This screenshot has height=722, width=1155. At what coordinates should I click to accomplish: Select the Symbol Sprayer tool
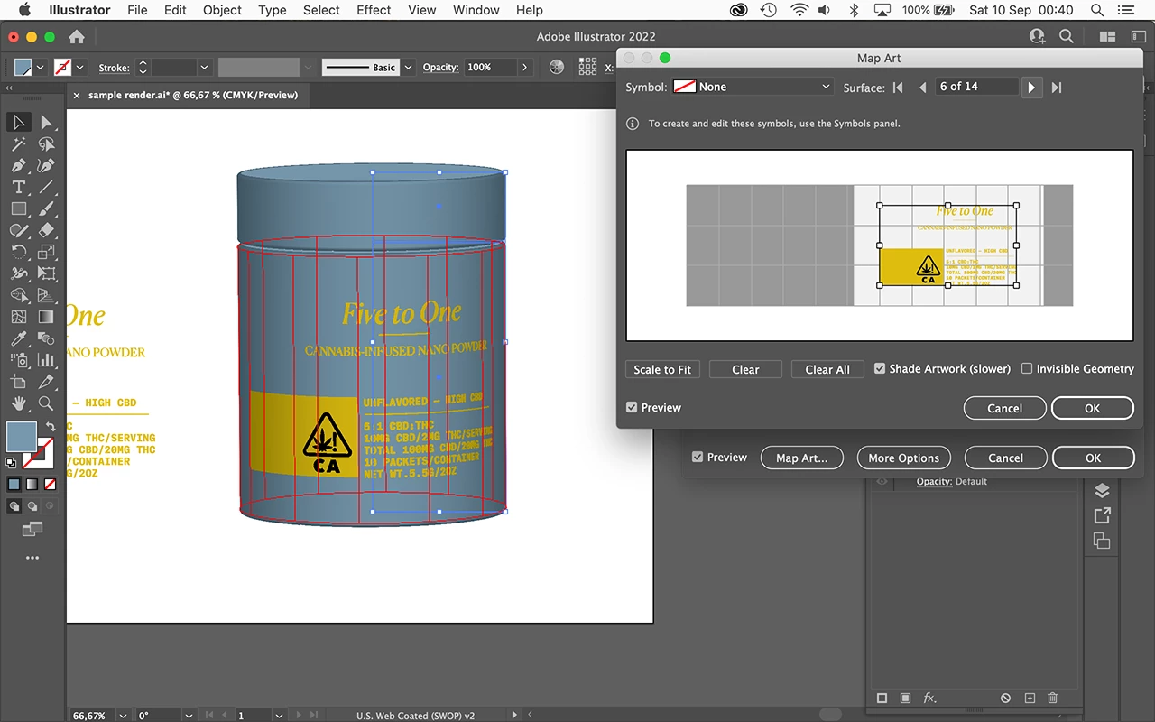point(18,360)
